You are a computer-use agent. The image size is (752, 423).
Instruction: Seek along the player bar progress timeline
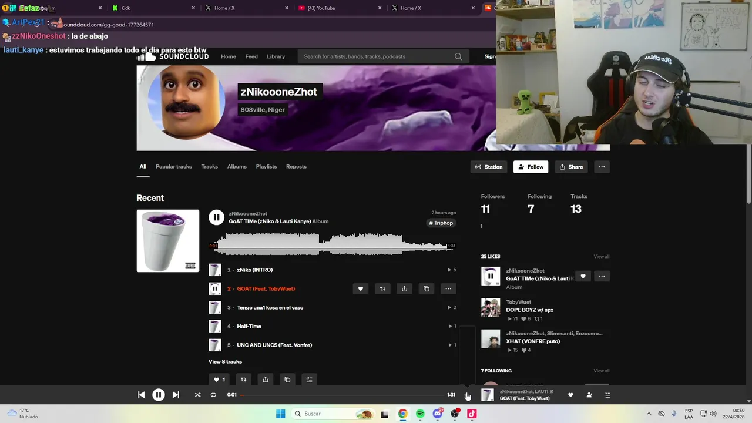pos(342,395)
